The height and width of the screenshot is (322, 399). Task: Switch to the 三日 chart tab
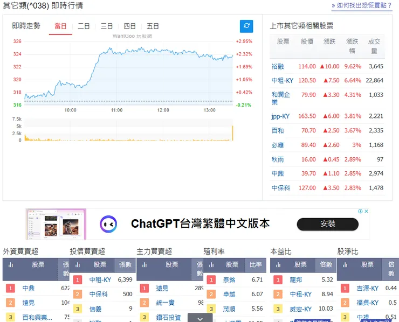107,26
